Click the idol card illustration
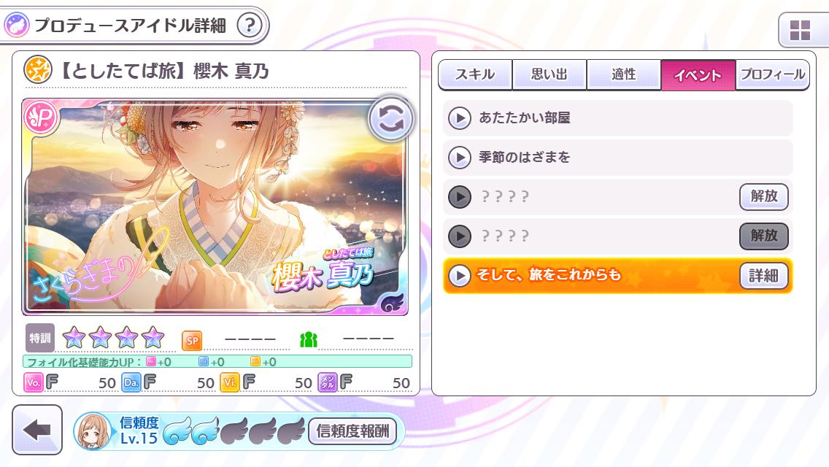 click(x=215, y=207)
